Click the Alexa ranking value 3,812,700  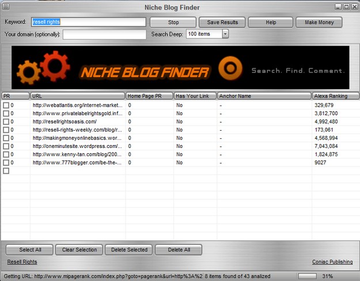point(326,113)
